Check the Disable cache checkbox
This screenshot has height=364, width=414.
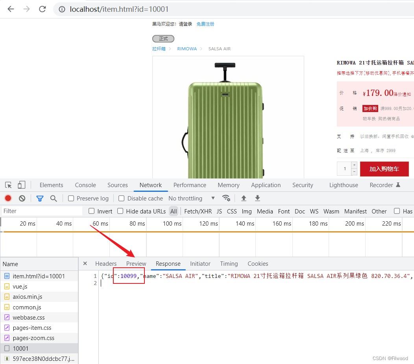click(x=122, y=199)
